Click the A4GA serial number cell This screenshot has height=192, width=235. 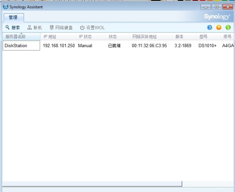[x=228, y=45]
